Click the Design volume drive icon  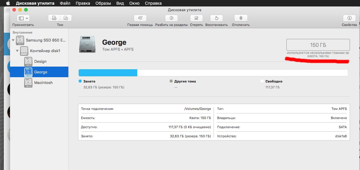[x=28, y=62]
